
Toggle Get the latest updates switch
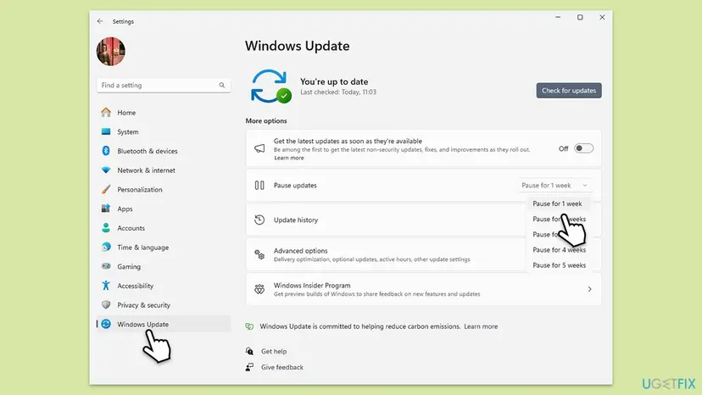tap(584, 148)
